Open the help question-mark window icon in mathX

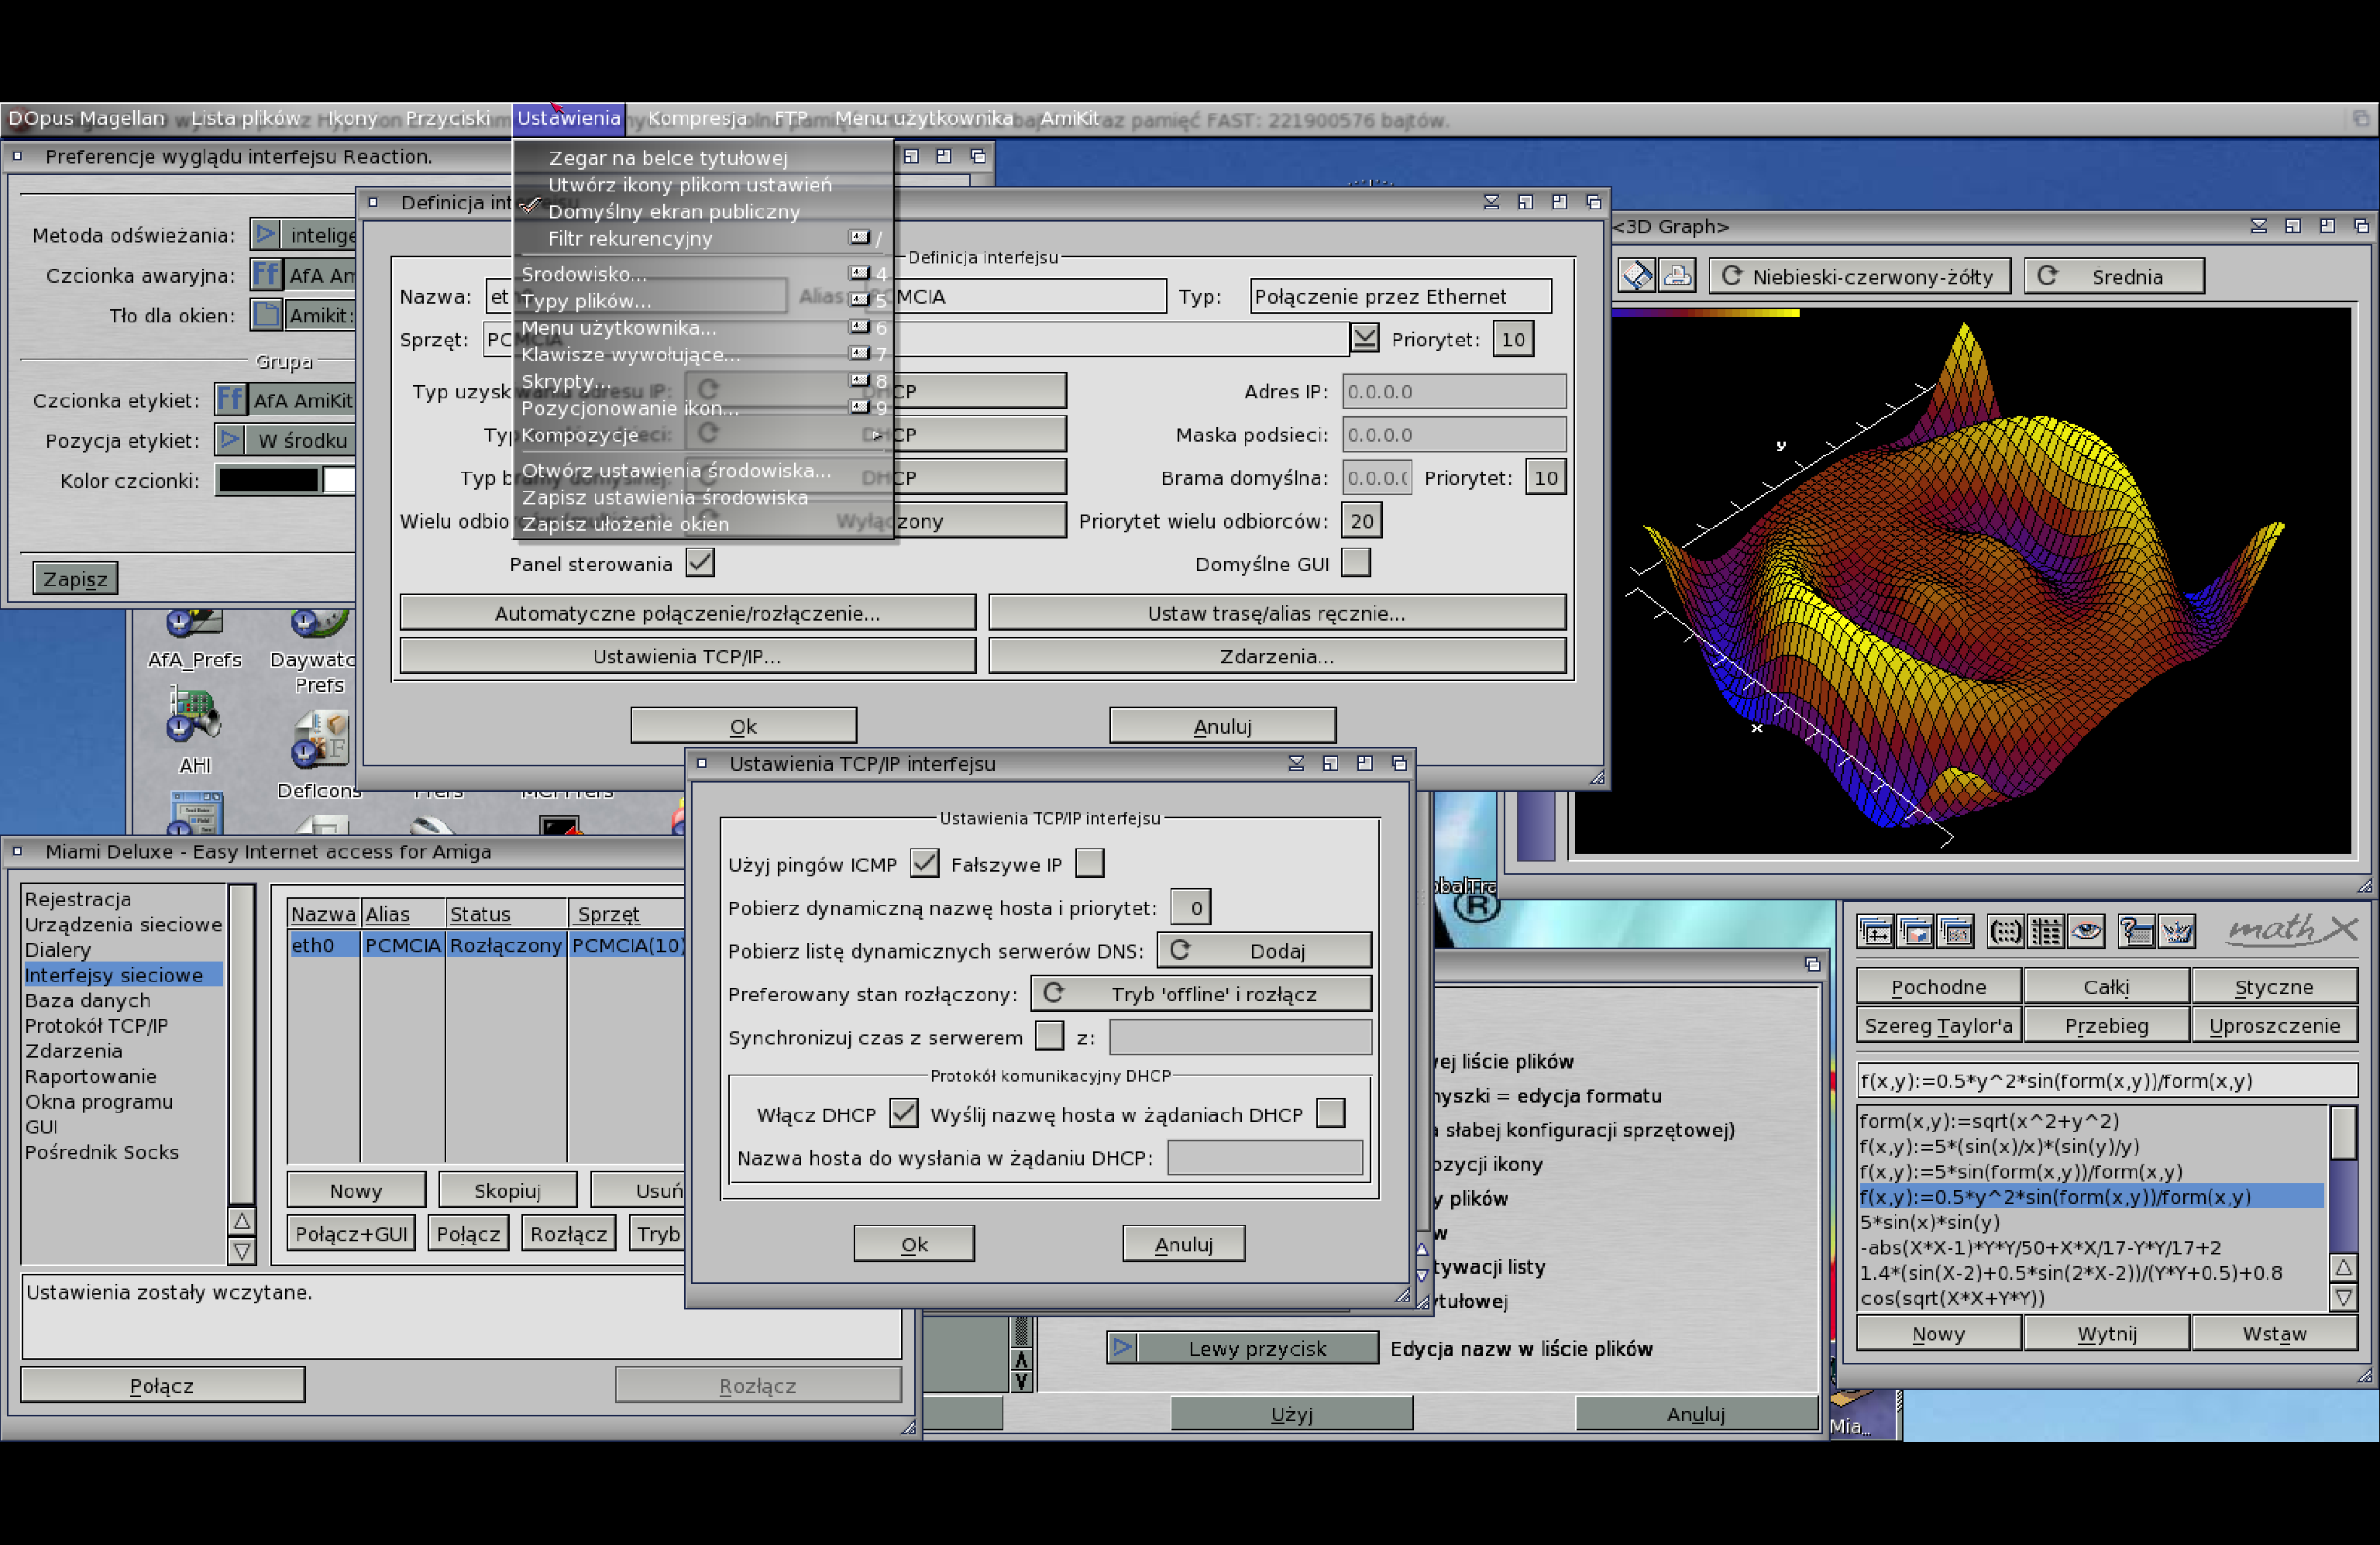pos(2136,931)
